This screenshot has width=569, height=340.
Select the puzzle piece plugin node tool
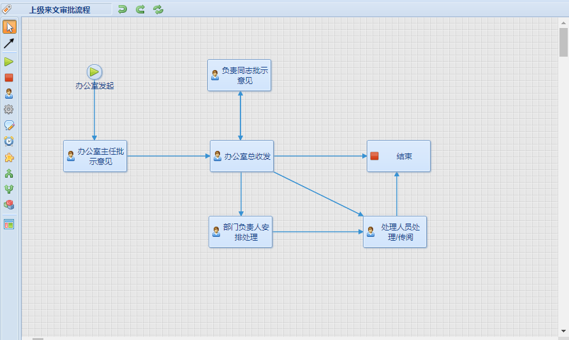coord(9,157)
